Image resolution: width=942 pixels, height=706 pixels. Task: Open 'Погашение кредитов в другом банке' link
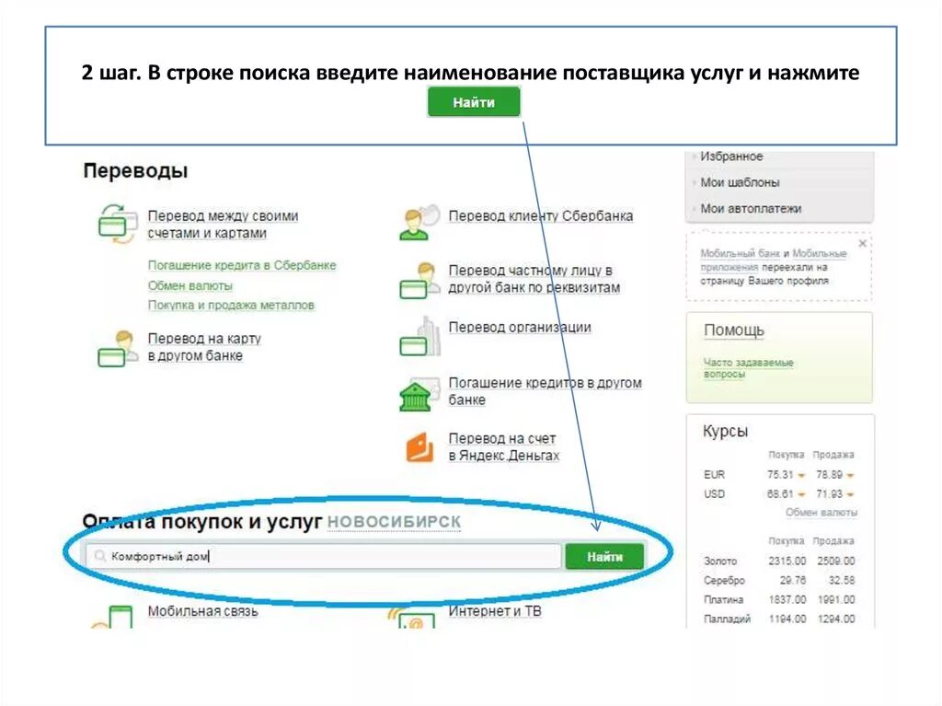pos(545,391)
